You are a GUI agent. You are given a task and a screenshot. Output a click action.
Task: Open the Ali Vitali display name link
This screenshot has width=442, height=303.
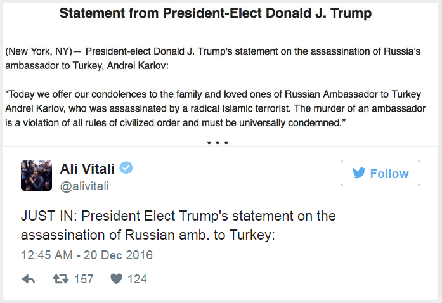click(88, 168)
